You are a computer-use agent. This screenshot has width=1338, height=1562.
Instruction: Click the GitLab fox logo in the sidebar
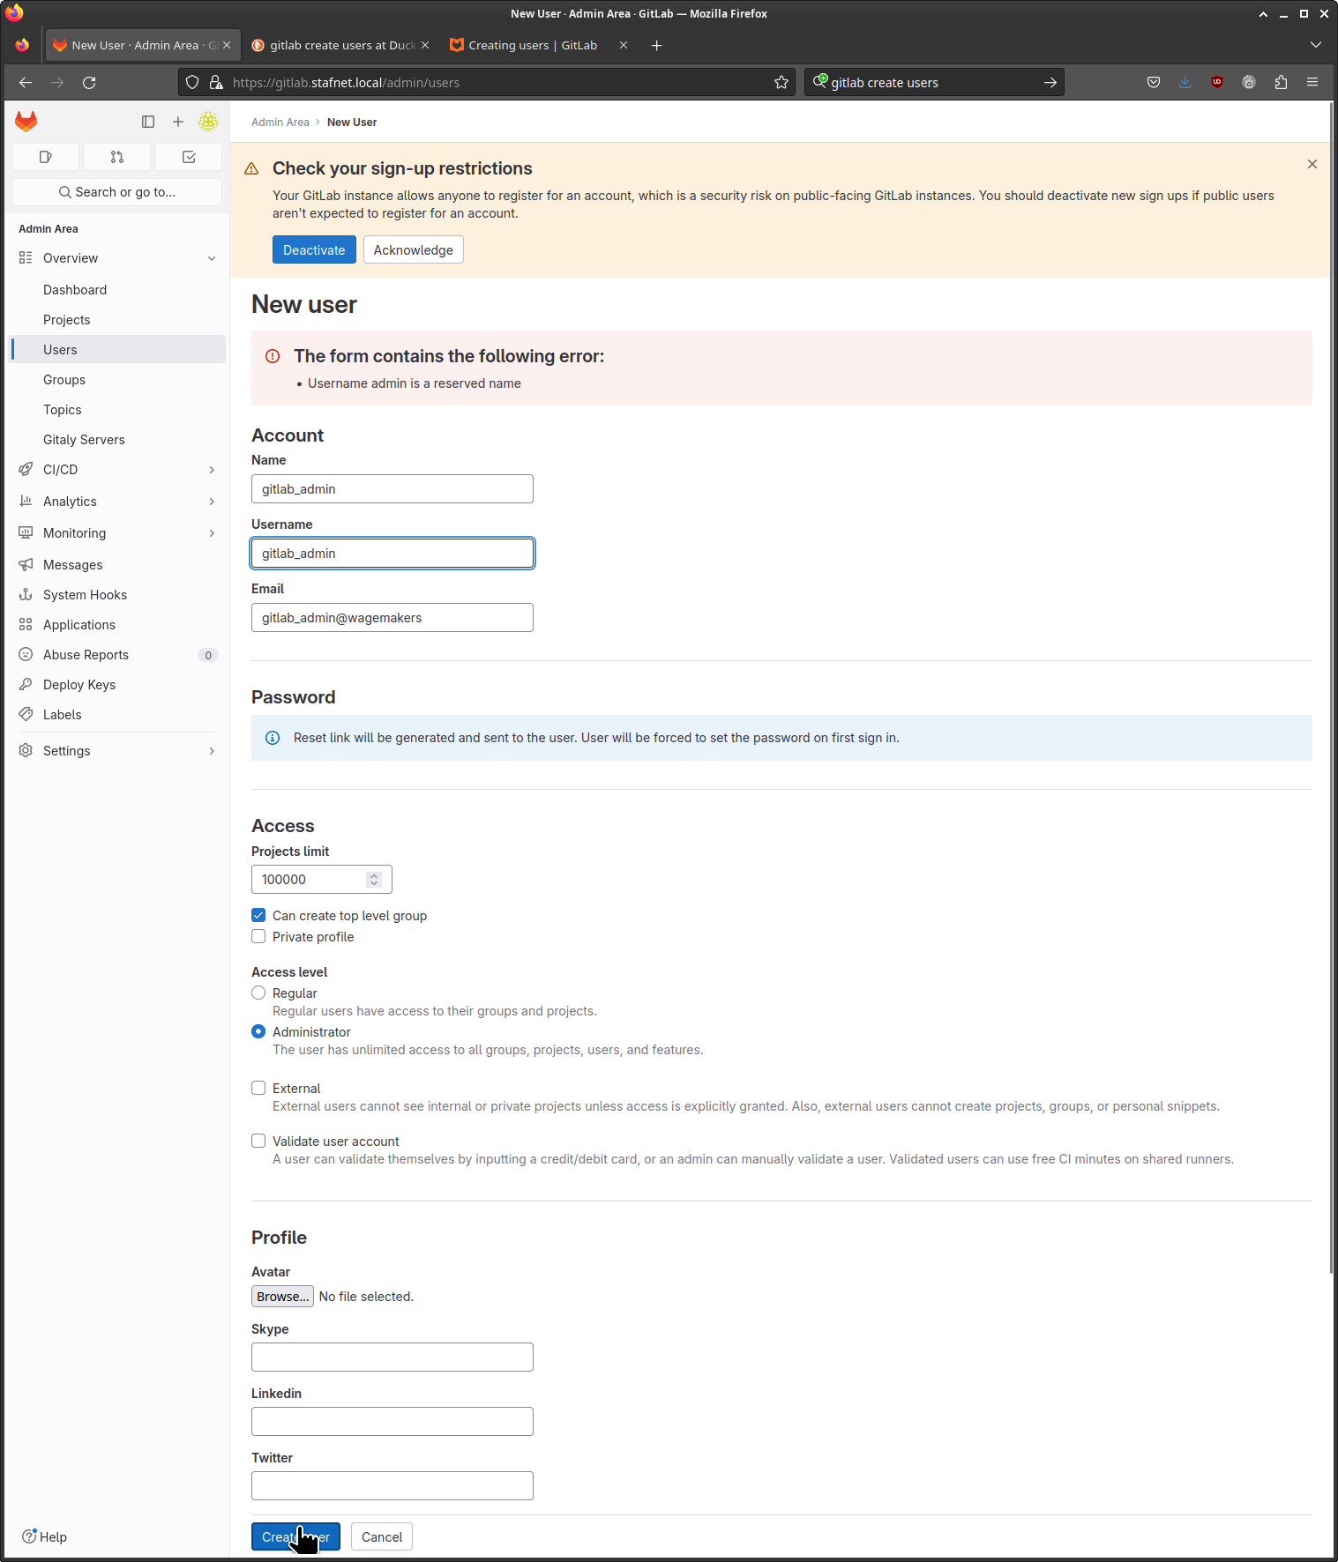point(26,122)
